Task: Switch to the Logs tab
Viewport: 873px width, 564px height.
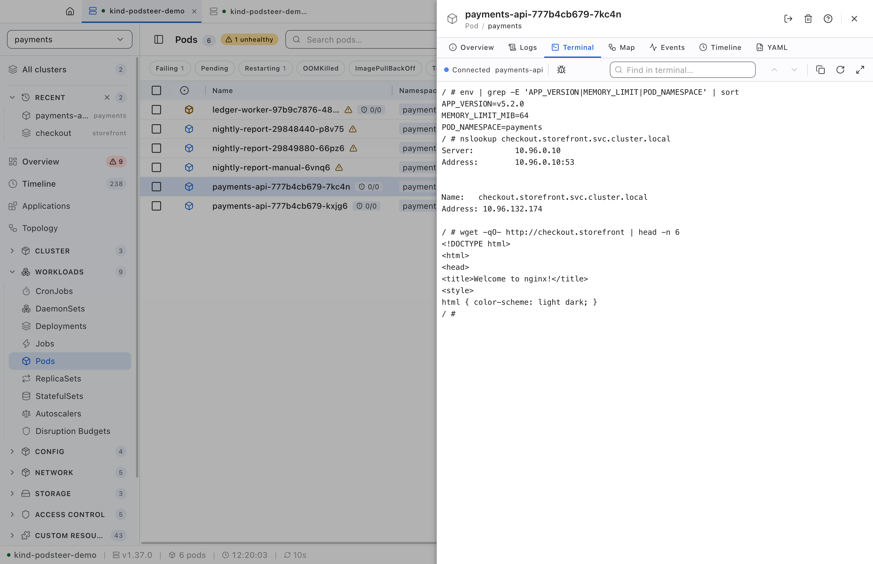Action: coord(522,47)
